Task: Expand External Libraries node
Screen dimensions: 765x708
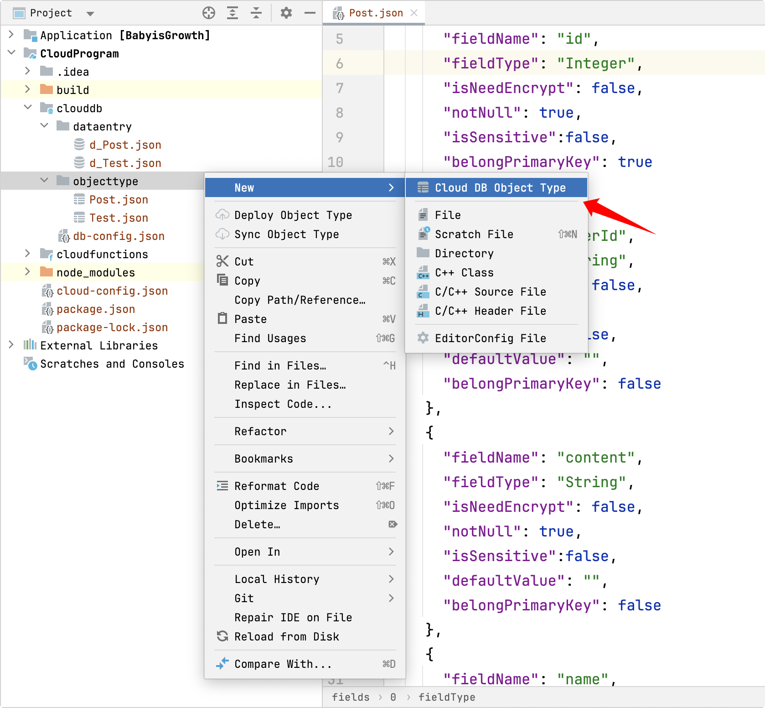Action: point(11,345)
